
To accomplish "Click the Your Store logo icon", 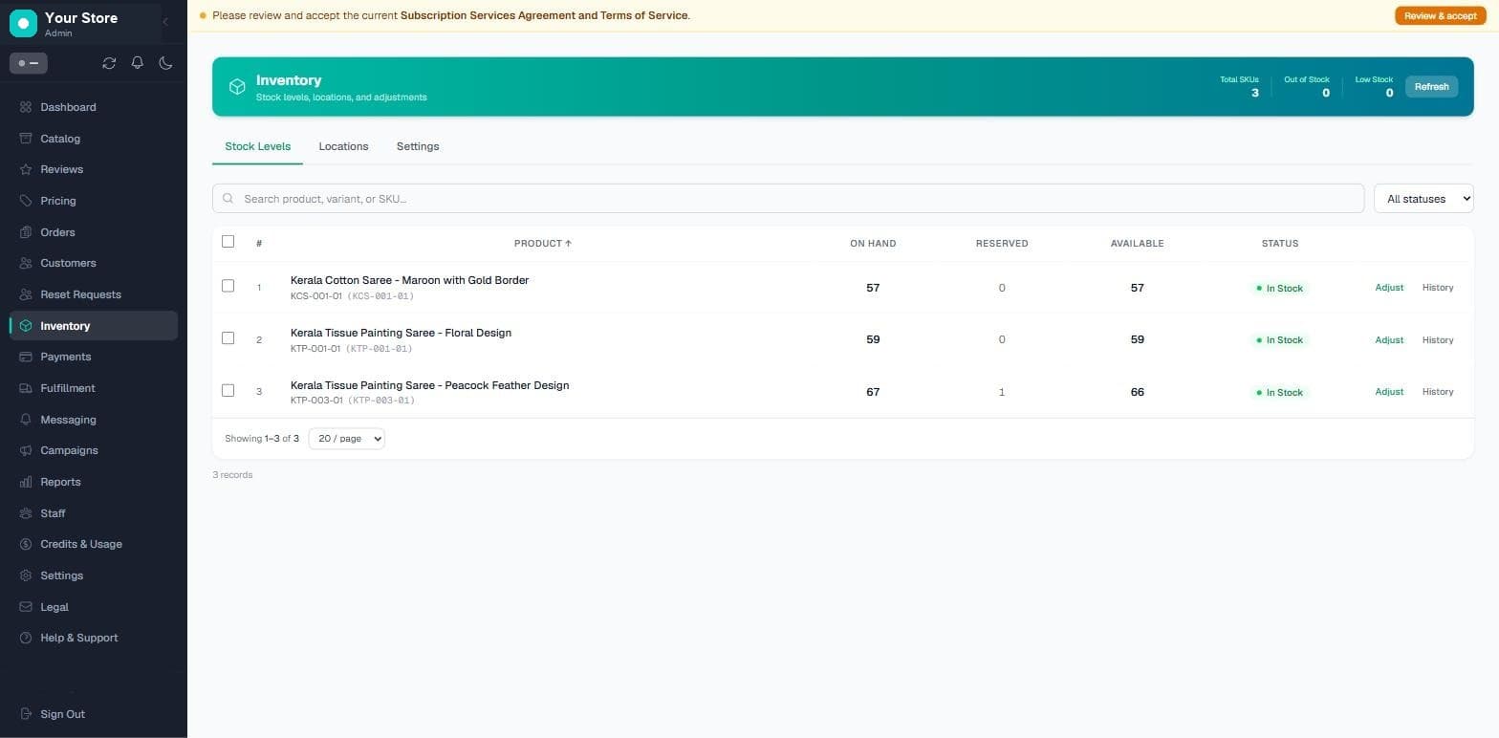I will coord(23,23).
